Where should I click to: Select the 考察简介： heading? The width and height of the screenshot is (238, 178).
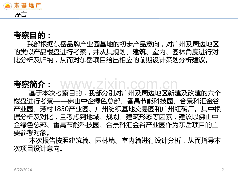(x=33, y=84)
